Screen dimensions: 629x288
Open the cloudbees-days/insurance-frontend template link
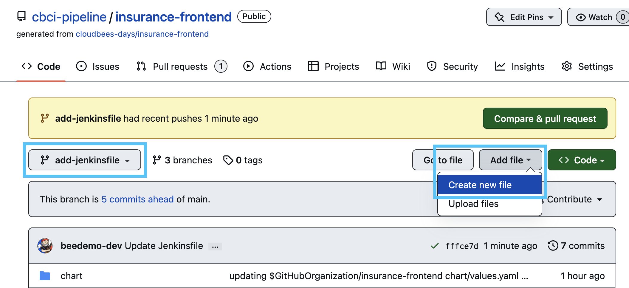[x=142, y=34]
